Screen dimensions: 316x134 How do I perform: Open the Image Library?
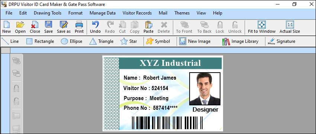click(240, 41)
